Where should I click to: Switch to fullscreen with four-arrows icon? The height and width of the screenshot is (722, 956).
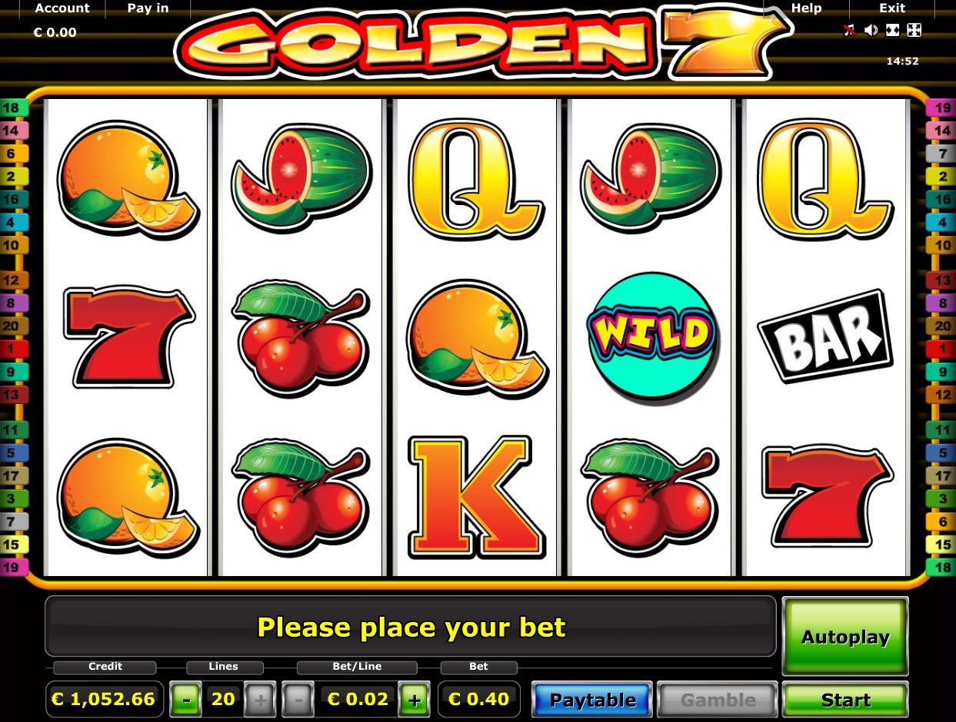pos(914,31)
